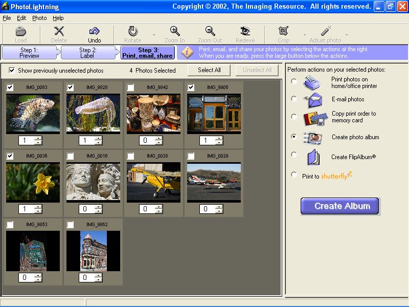
Task: Select the Crop tool icon
Action: point(283,32)
